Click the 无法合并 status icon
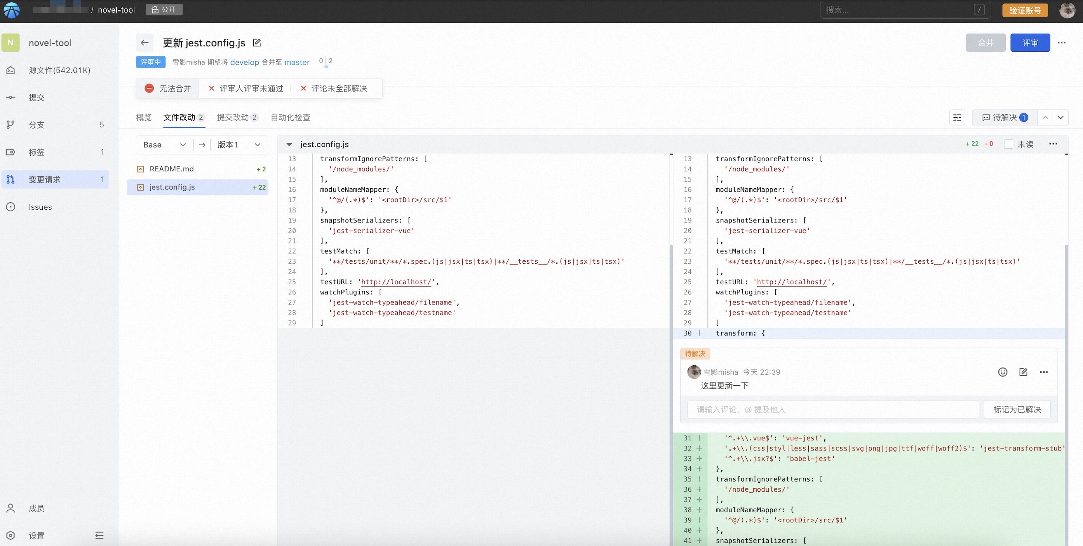 click(x=149, y=88)
